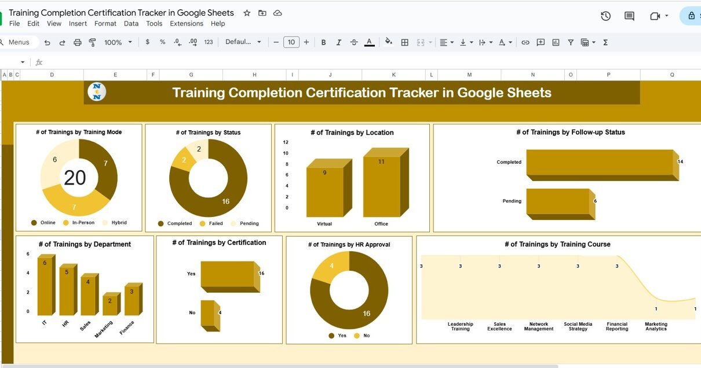Screen dimensions: 701x368
Task: Click the formula bar
Action: [371, 62]
